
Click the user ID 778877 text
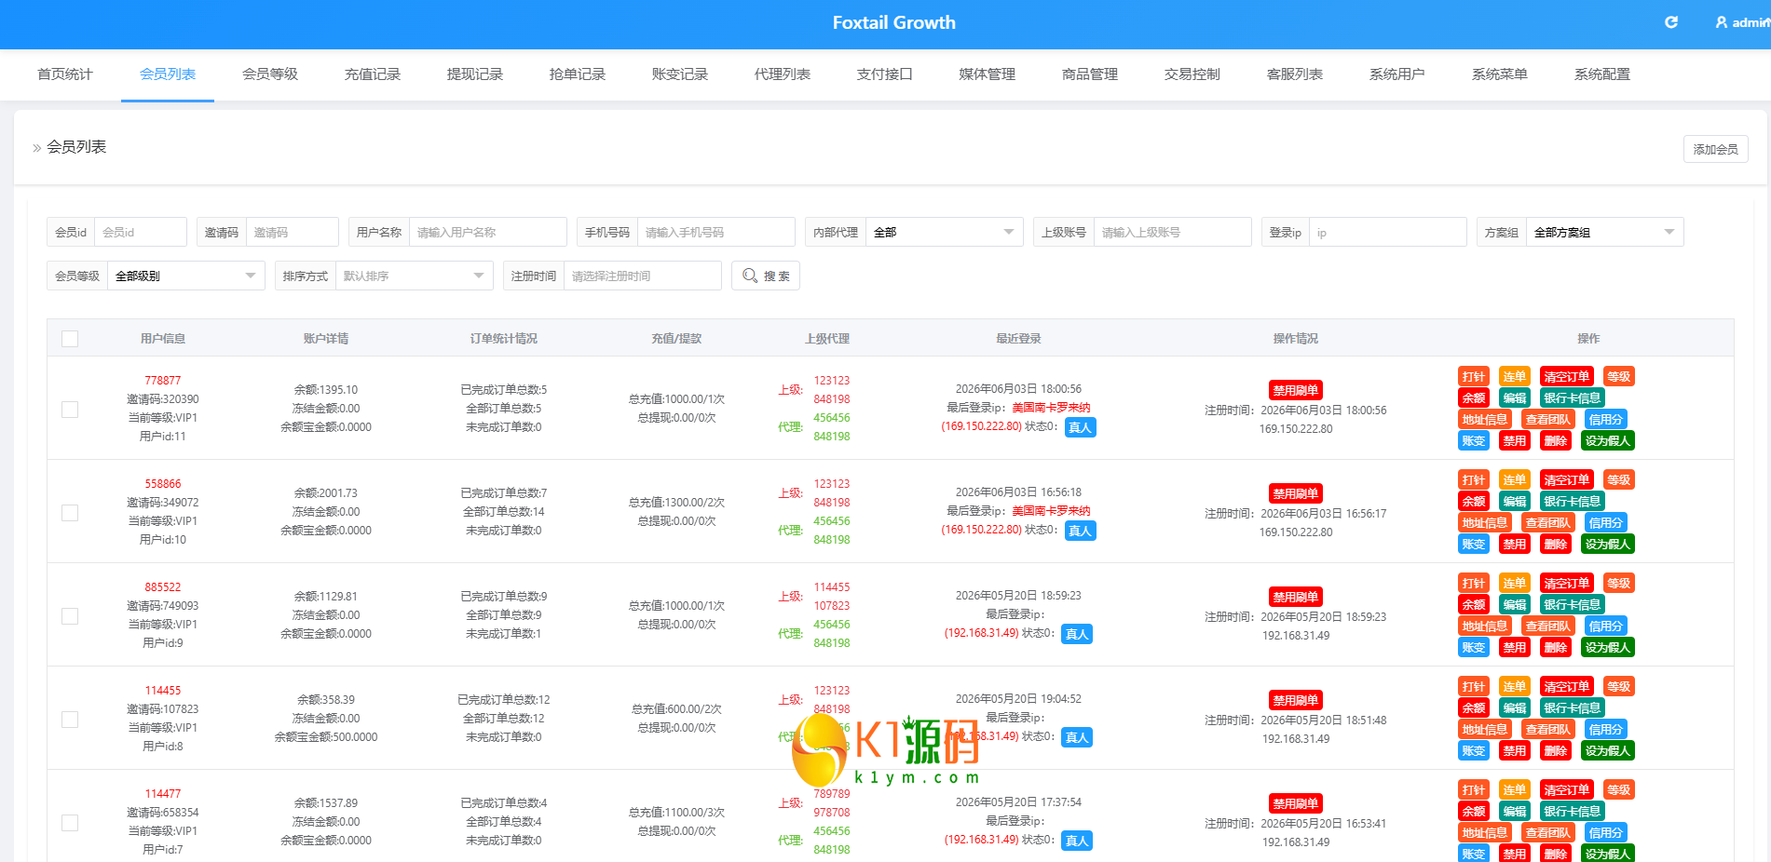coord(163,381)
